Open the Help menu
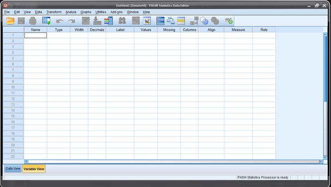 pos(146,12)
